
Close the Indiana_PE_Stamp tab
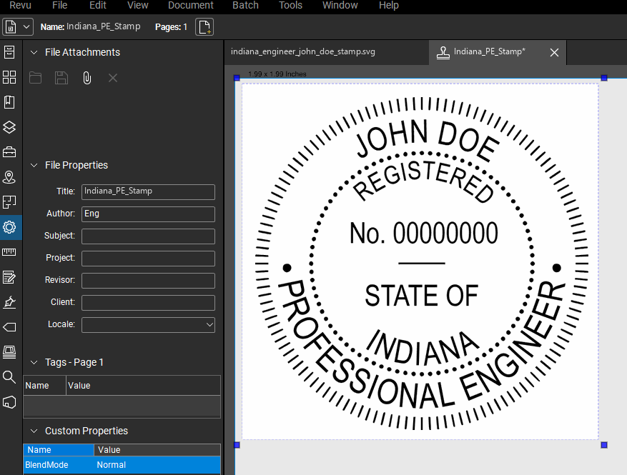click(554, 52)
